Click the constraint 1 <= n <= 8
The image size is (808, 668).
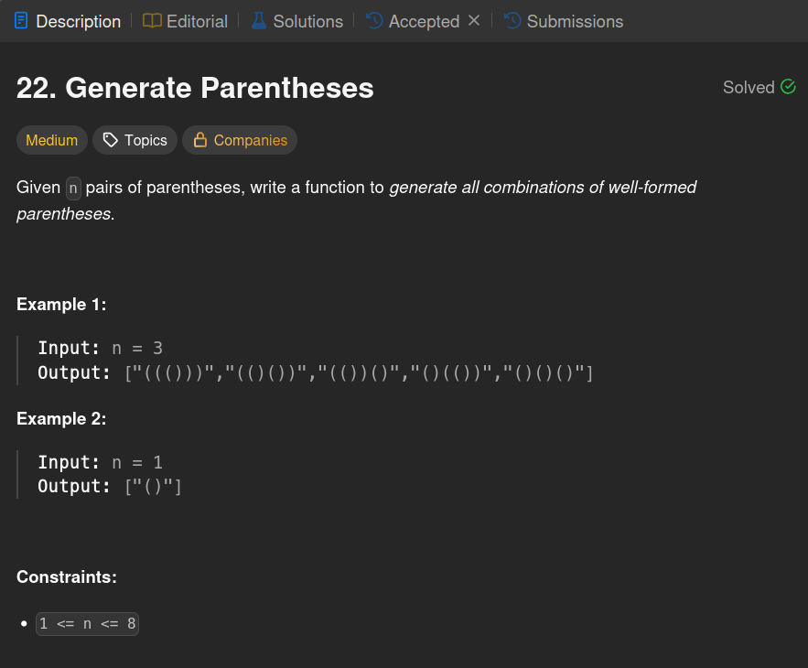(x=87, y=624)
